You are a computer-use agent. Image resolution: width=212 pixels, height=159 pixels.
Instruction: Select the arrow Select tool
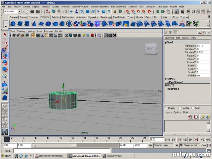coord(5,35)
